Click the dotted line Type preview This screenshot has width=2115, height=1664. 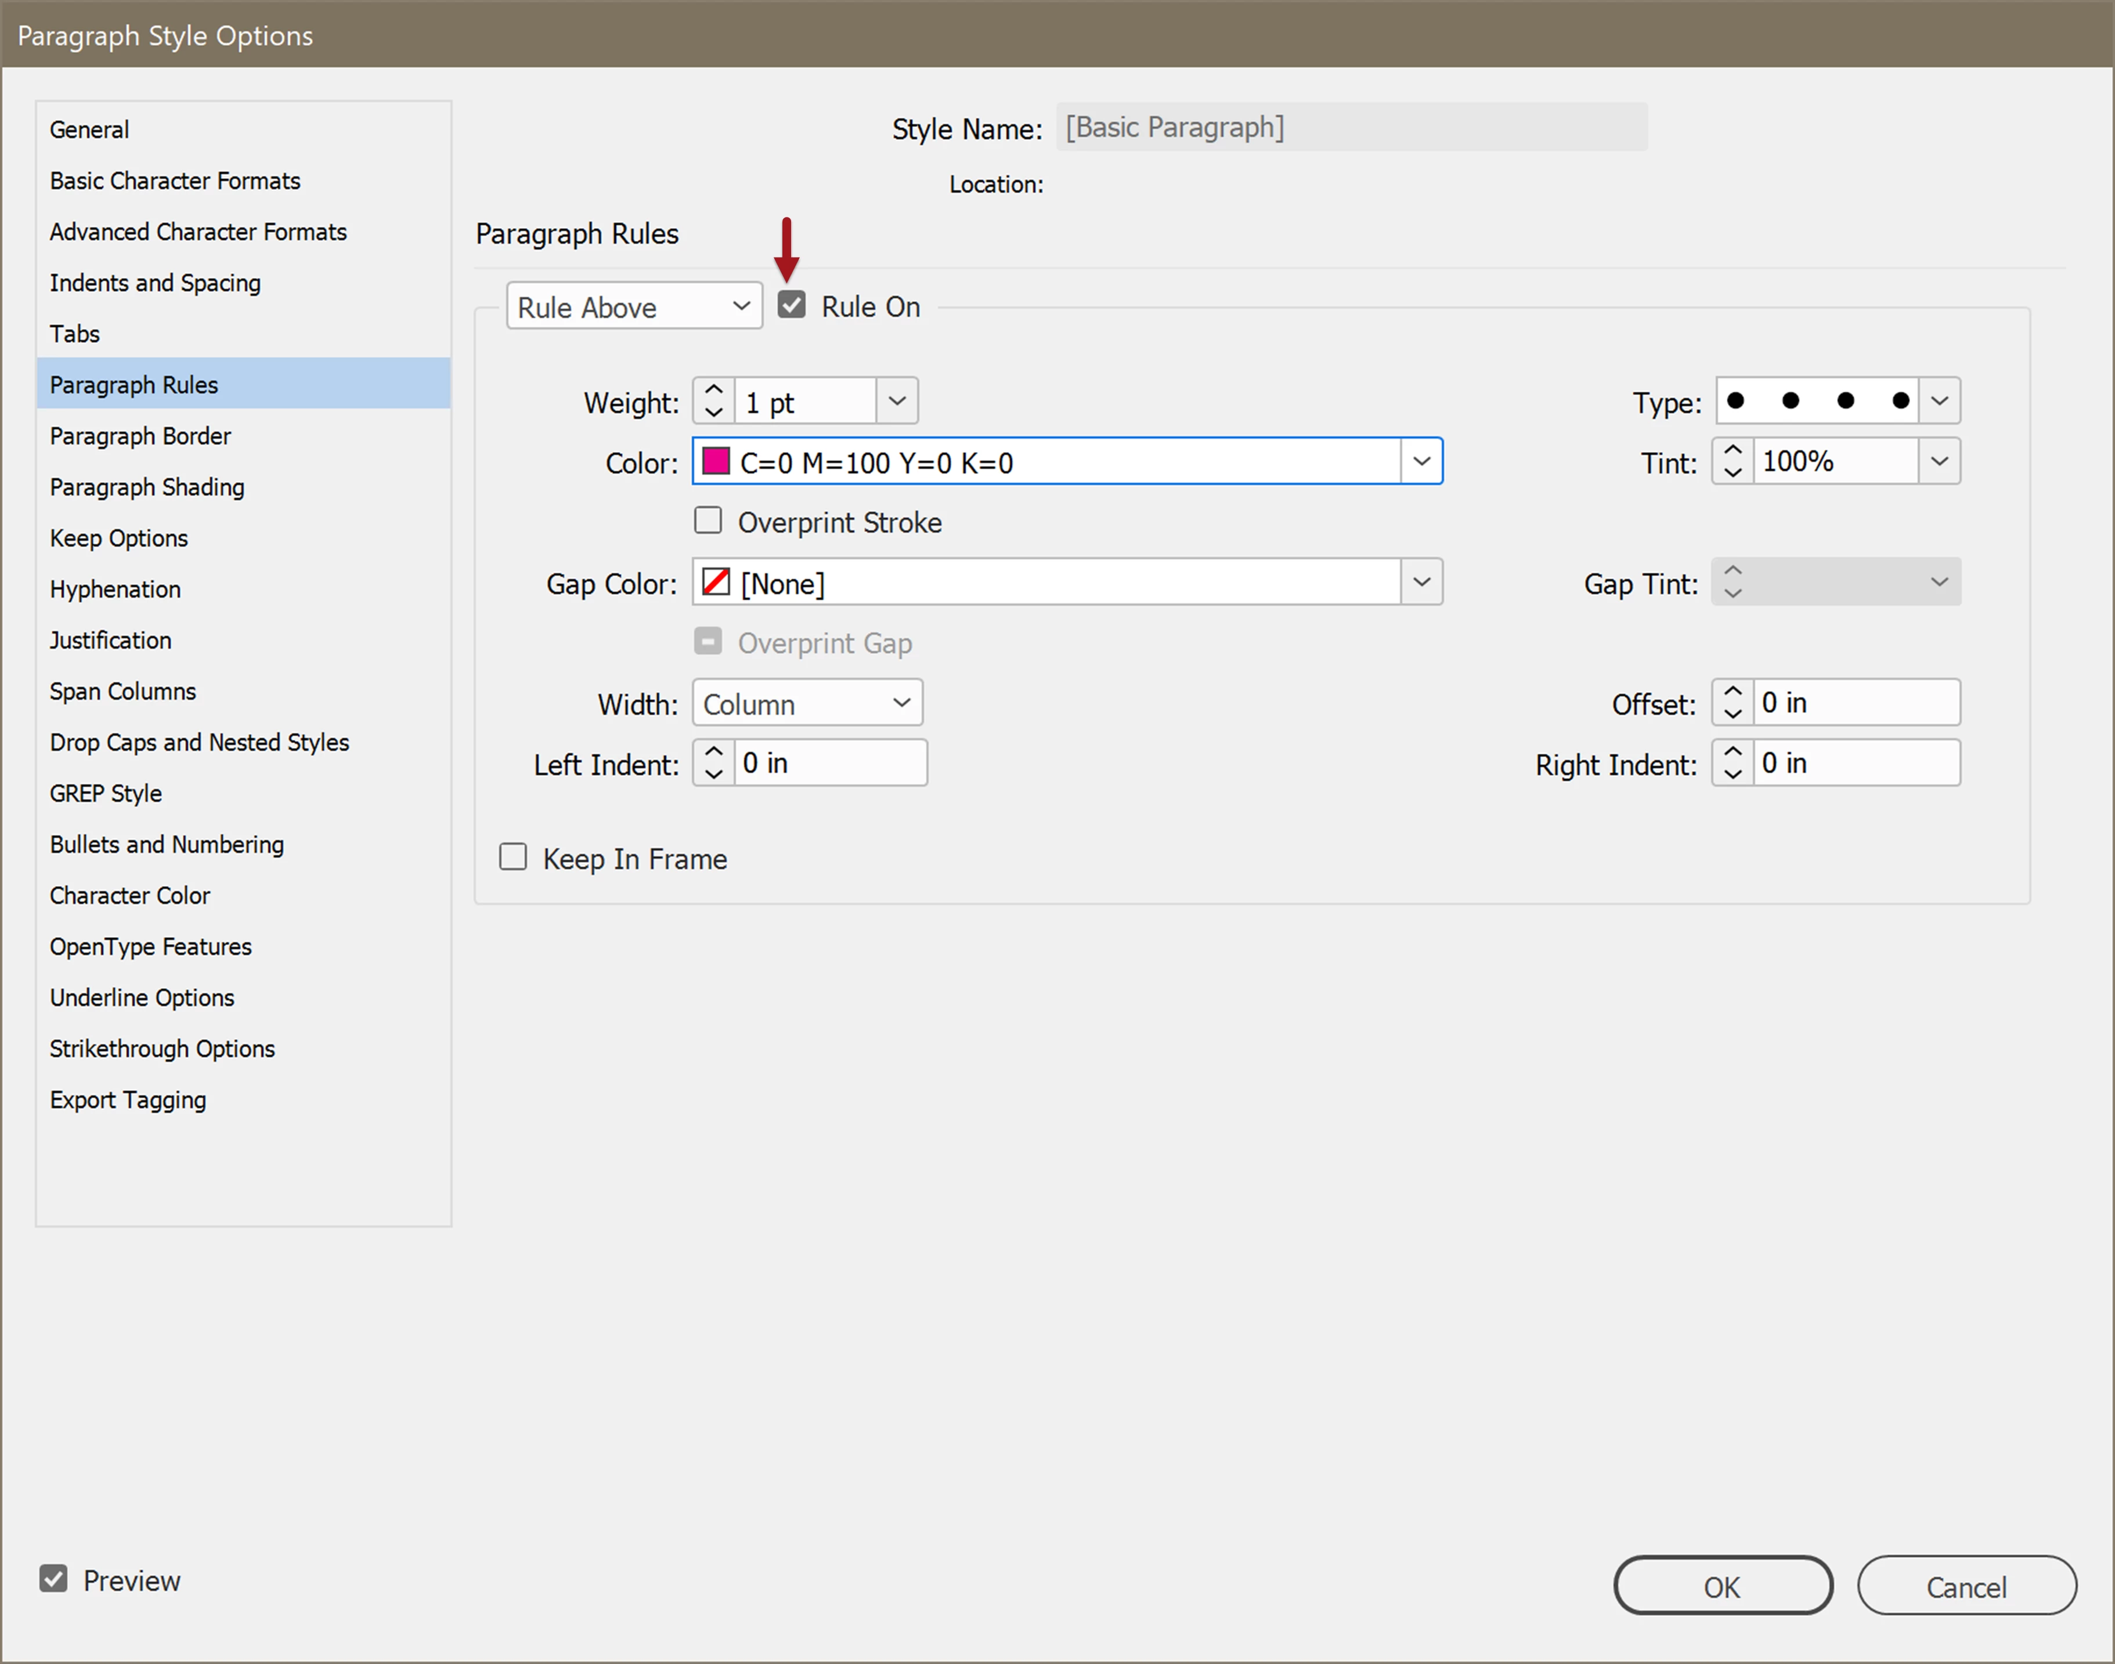[x=1817, y=400]
